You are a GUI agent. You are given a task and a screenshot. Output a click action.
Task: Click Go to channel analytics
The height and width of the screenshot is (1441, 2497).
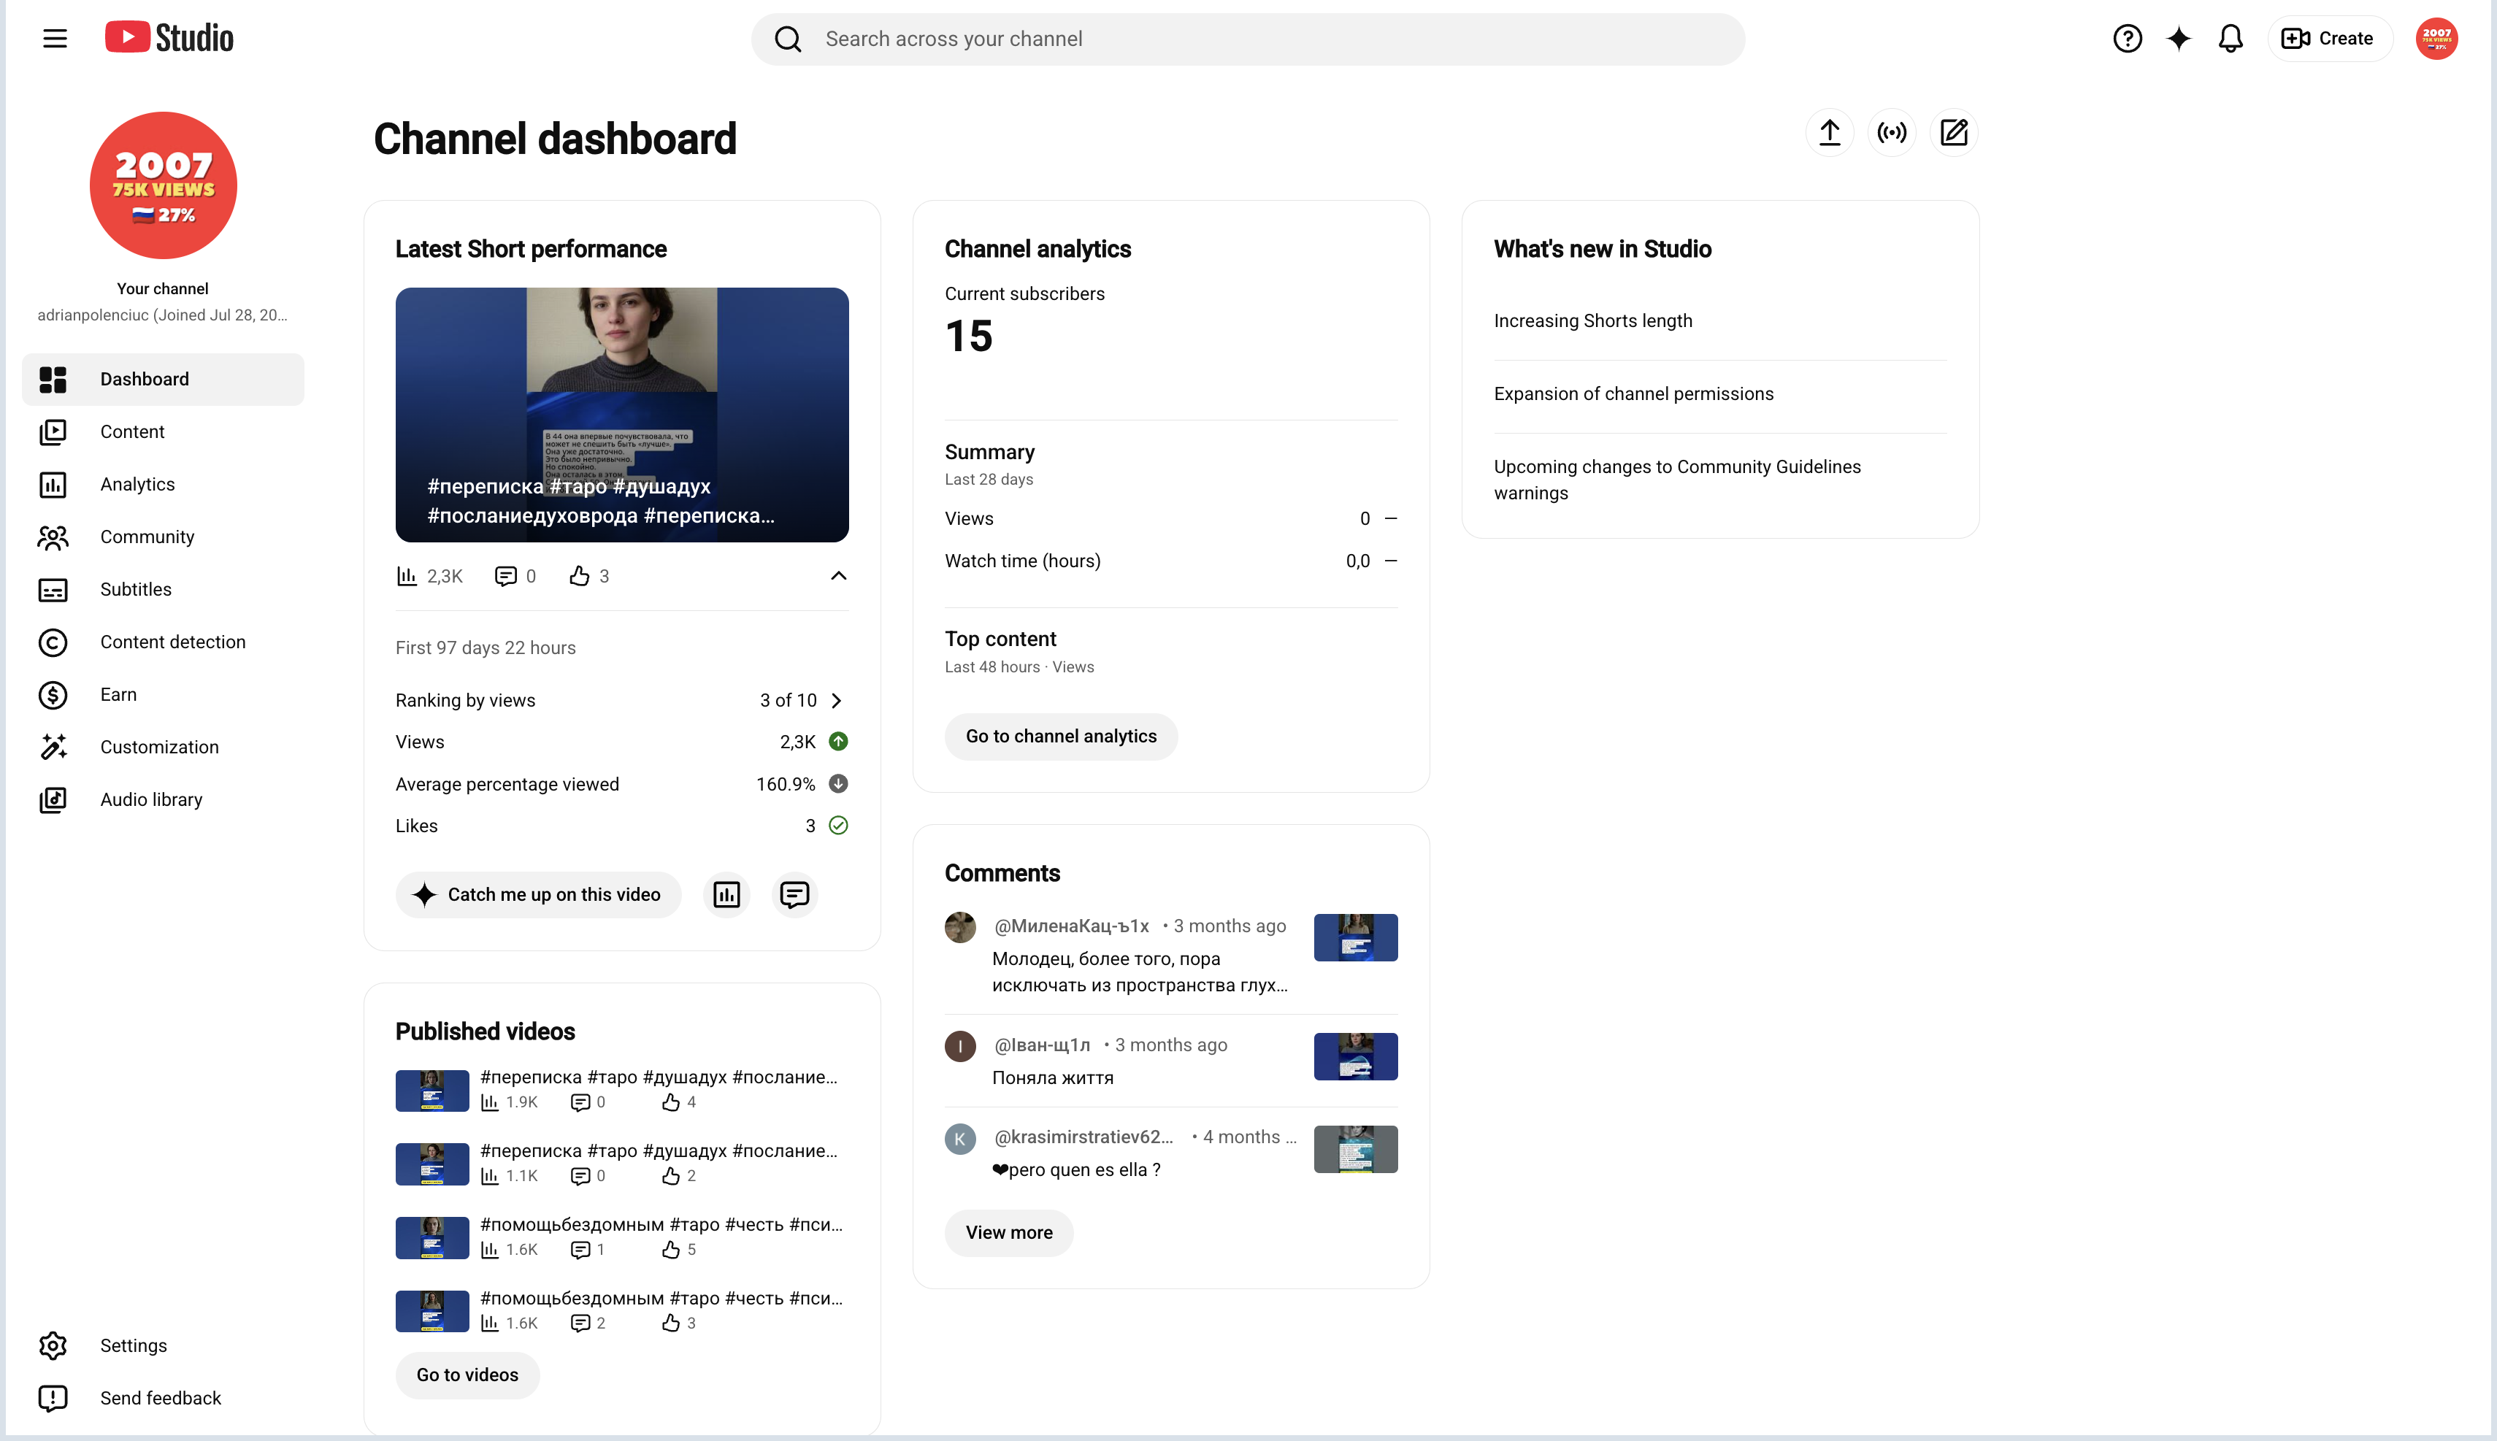(1061, 737)
